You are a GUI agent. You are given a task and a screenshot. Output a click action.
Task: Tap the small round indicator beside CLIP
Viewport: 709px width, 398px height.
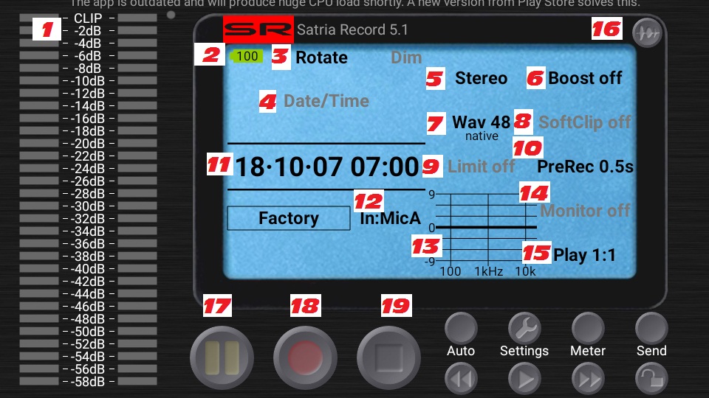(x=171, y=15)
